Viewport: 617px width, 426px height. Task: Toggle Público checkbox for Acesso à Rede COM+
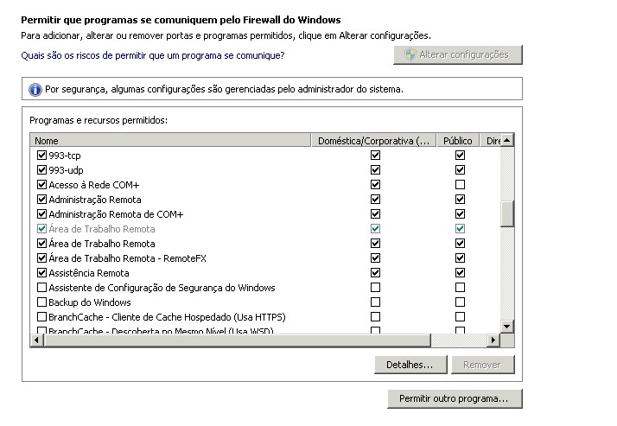click(460, 185)
